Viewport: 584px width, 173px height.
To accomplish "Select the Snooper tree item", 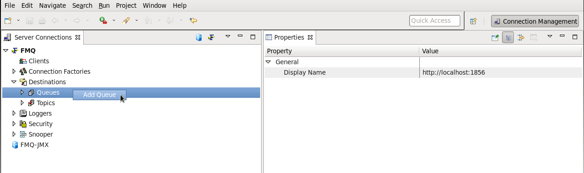I will [40, 134].
